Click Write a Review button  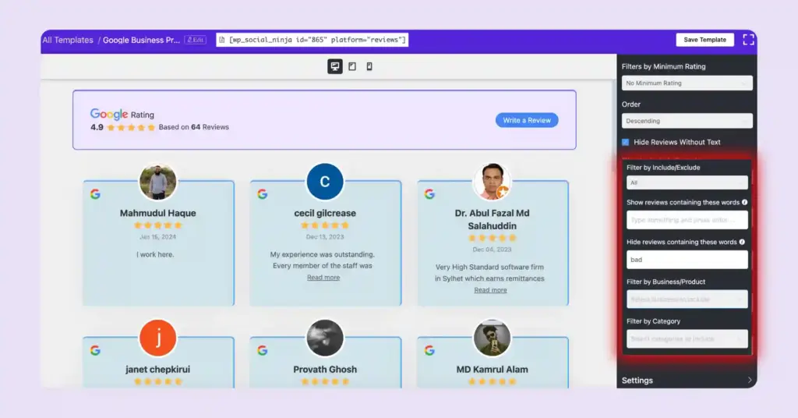click(527, 120)
